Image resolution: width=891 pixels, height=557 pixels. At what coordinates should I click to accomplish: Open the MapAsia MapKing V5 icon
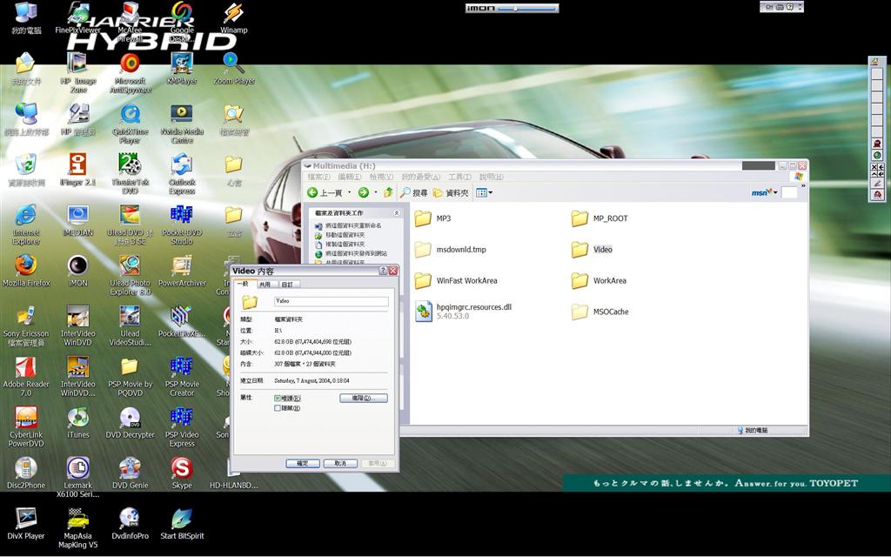(x=77, y=527)
